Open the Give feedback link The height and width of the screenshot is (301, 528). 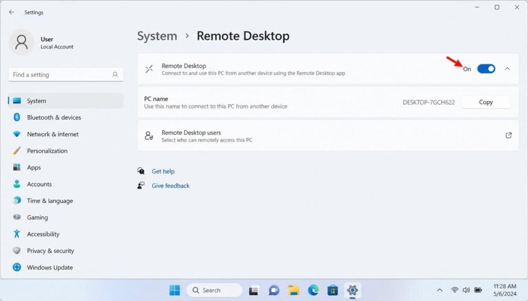click(170, 186)
